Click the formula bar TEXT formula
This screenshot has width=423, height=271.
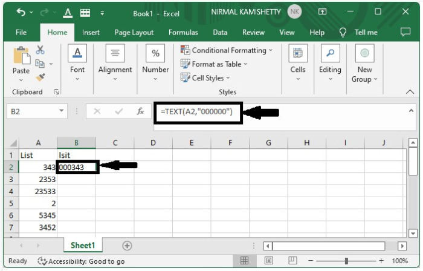tap(196, 111)
